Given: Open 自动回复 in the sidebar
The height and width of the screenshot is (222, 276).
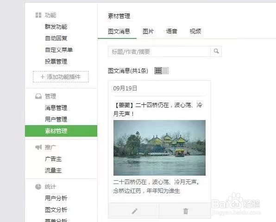Looking at the screenshot, I should tap(56, 38).
